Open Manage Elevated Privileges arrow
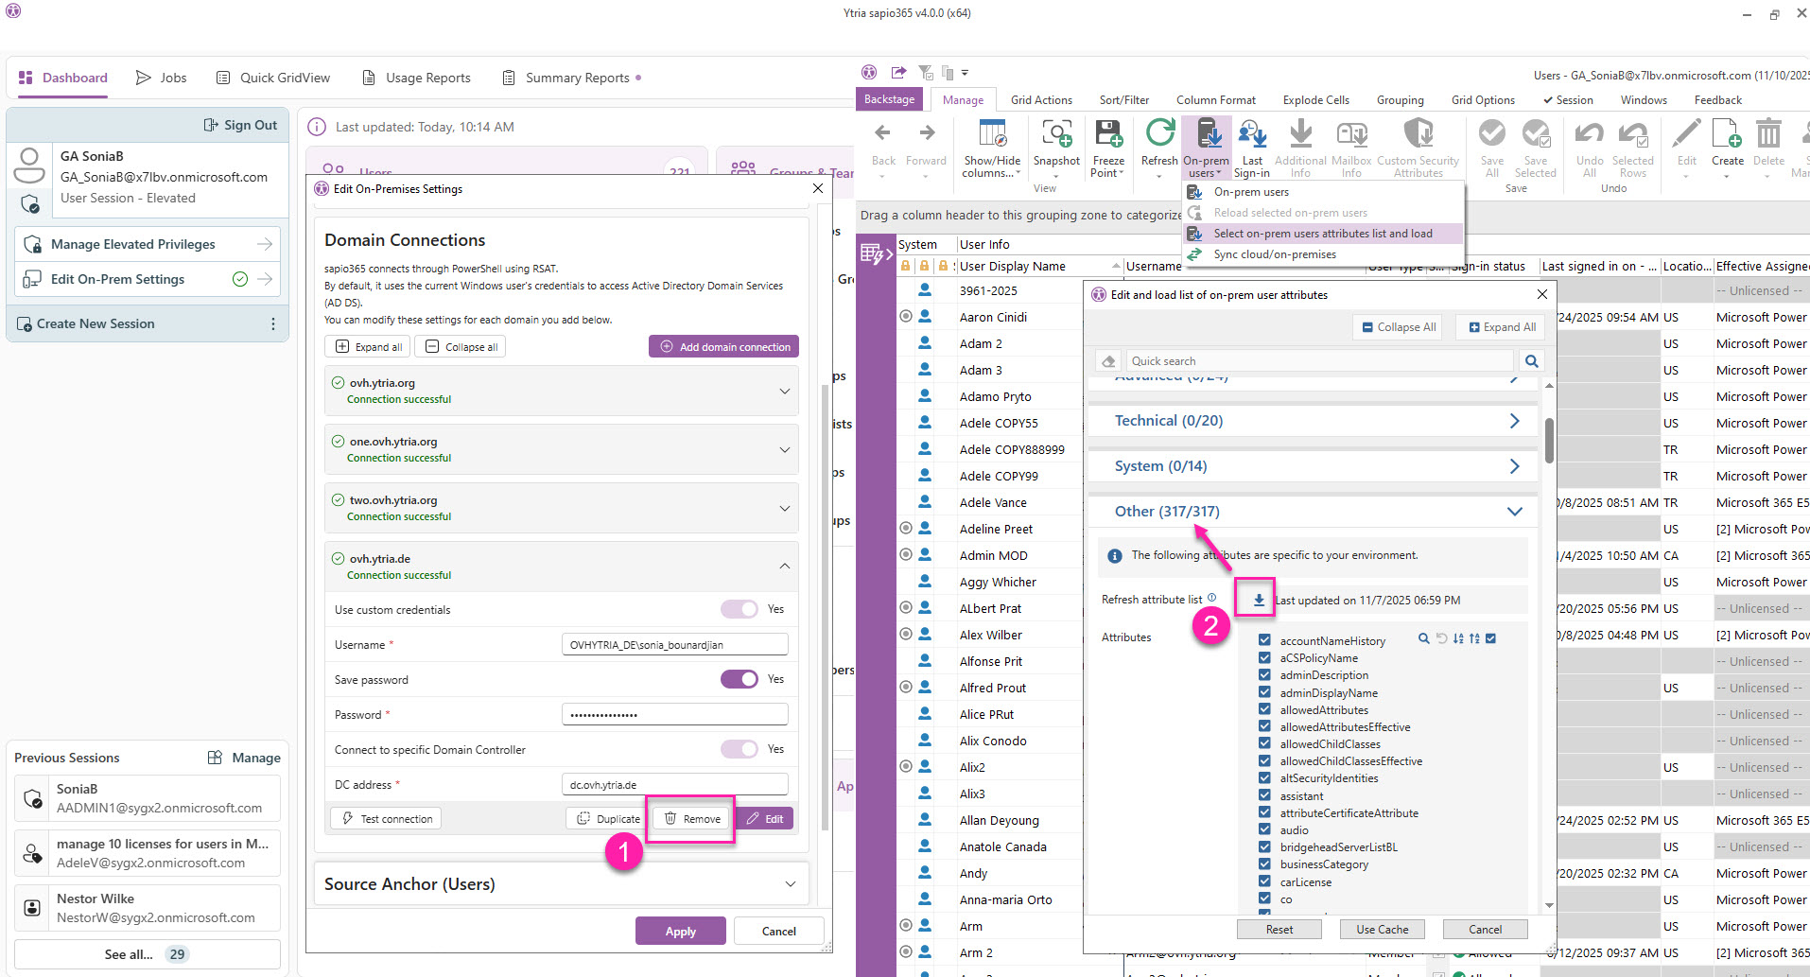The width and height of the screenshot is (1810, 977). 265,244
